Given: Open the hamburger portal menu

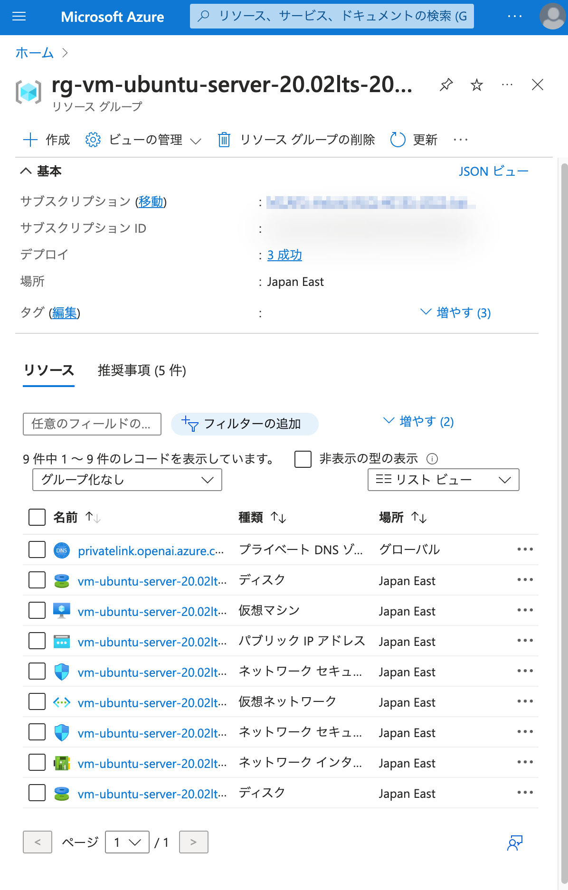Looking at the screenshot, I should [x=19, y=17].
